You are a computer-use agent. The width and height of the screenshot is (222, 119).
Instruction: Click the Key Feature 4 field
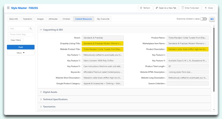coord(187,61)
